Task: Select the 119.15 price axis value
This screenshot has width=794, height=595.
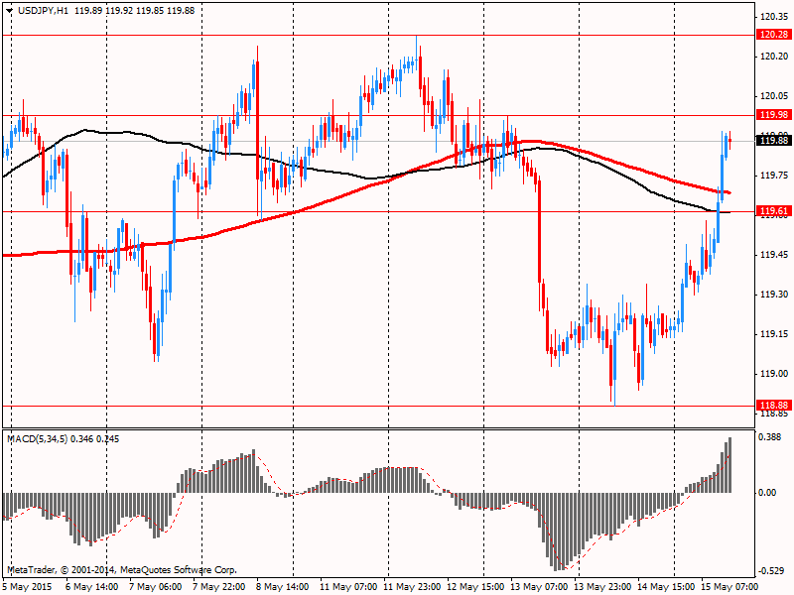Action: [x=774, y=334]
